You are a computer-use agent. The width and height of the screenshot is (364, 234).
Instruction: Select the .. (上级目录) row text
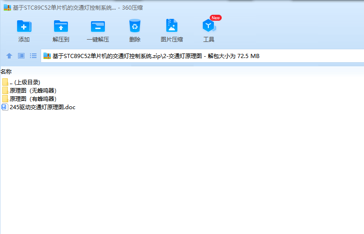point(25,82)
